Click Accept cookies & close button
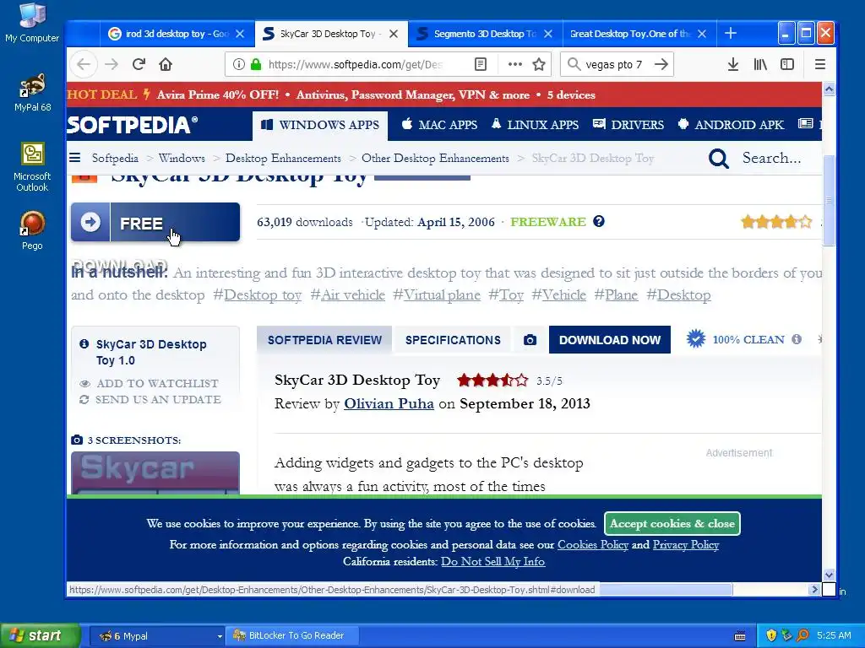 pos(672,523)
